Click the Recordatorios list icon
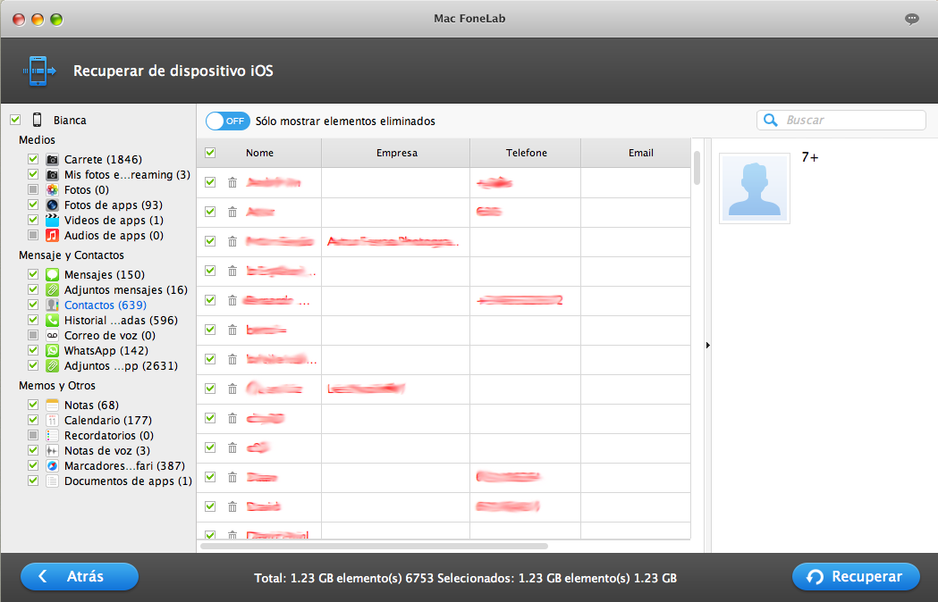Viewport: 938px width, 602px height. click(53, 435)
